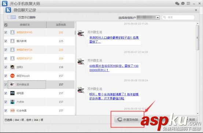Open the 粽子店 article link
Image resolution: width=203 pixels, height=133 pixels.
point(114,40)
